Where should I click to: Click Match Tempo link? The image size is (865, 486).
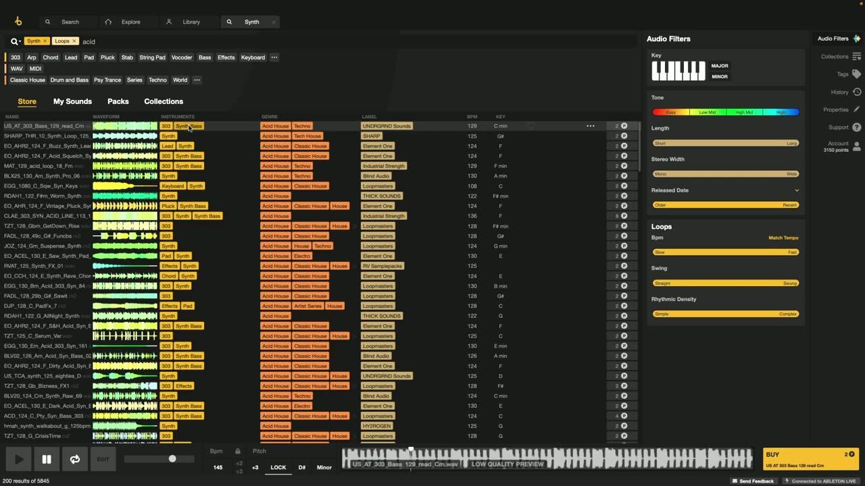tap(783, 238)
